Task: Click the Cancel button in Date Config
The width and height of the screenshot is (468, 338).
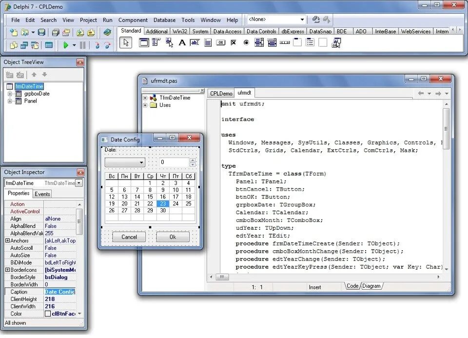Action: pos(129,237)
